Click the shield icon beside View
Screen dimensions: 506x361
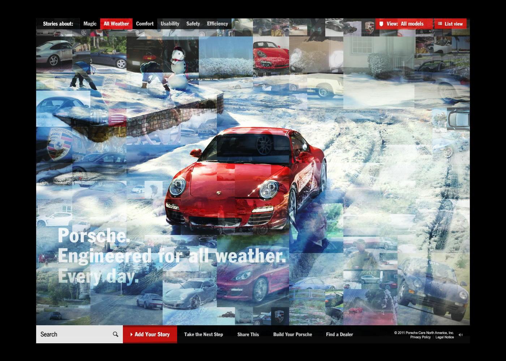coord(381,24)
